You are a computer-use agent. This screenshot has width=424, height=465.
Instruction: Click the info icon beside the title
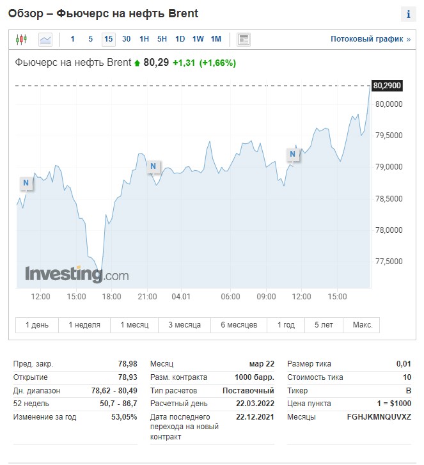pos(408,15)
